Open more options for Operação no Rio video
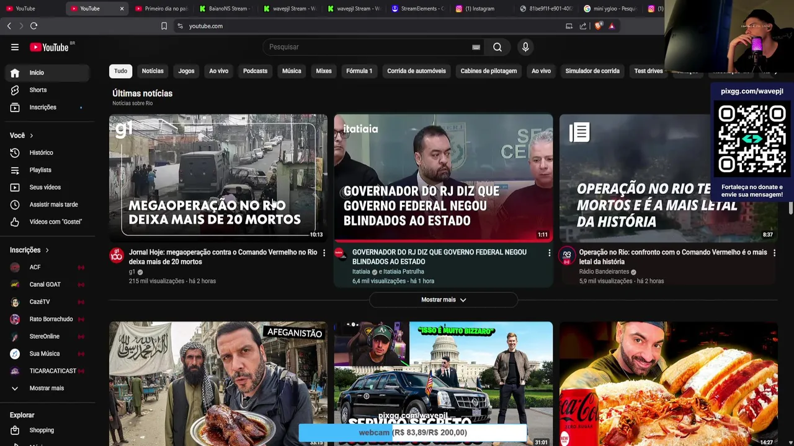Screen dimensions: 794x446 (x=774, y=253)
